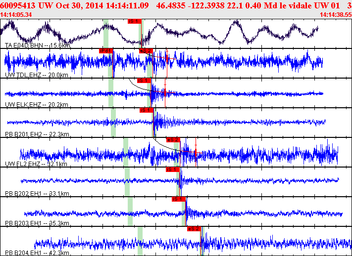Click the red crosshair residual marker on UW ELK trace

(165, 92)
